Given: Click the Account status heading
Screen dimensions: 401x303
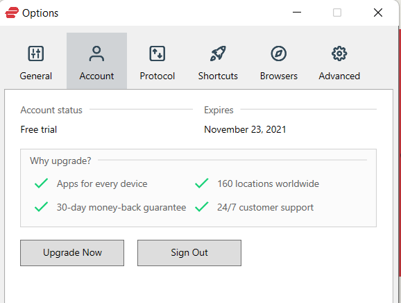Looking at the screenshot, I should click(x=51, y=110).
